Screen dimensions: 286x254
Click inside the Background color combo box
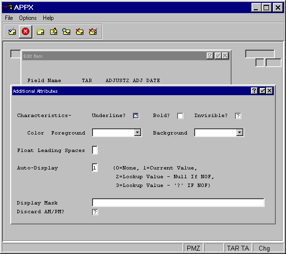[215, 133]
